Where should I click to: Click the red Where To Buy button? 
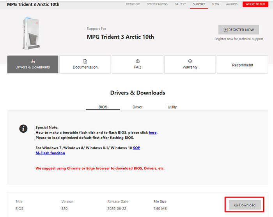255,4
